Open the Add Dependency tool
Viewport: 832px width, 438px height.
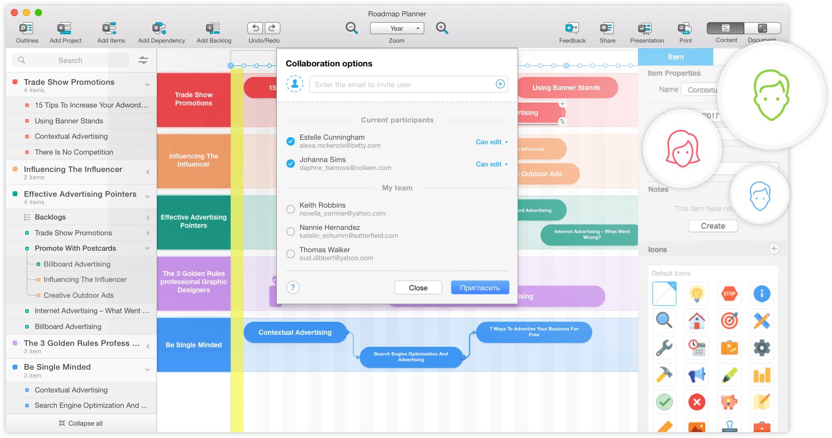159,29
